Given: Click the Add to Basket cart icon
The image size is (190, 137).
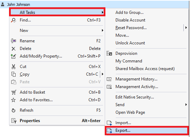Looking at the screenshot, I should pos(14,92).
